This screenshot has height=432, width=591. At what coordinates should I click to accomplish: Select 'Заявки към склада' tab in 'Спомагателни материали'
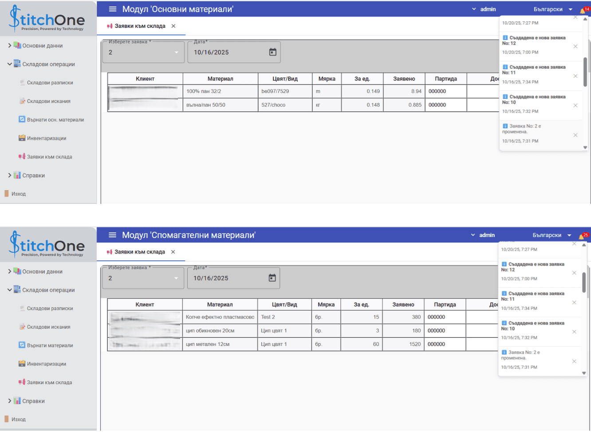click(x=139, y=252)
